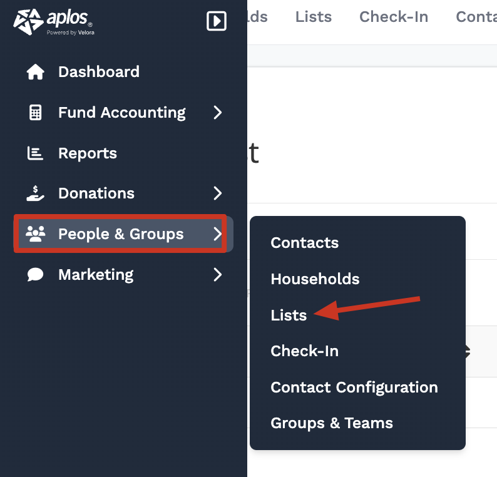Expand the Donations chevron arrow
Viewport: 497px width, 477px height.
point(217,193)
